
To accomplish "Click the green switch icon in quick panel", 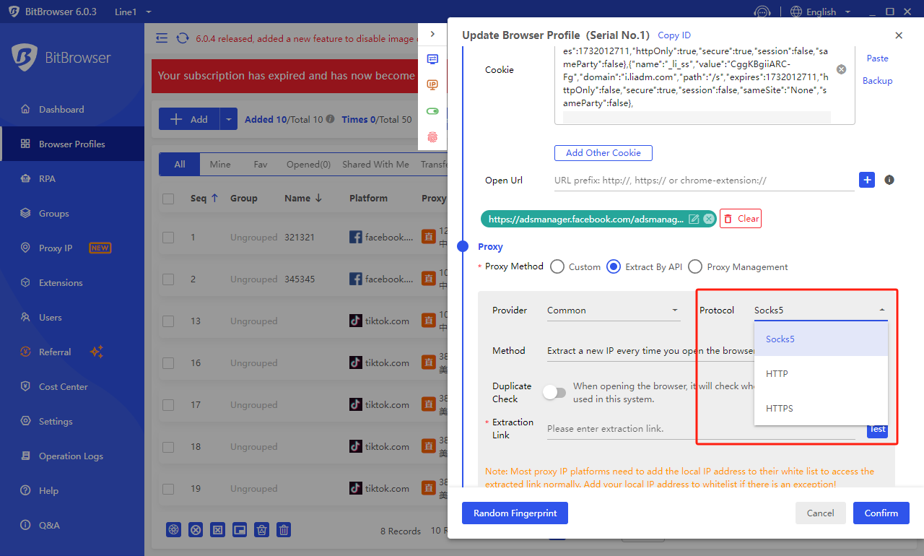I will point(432,111).
